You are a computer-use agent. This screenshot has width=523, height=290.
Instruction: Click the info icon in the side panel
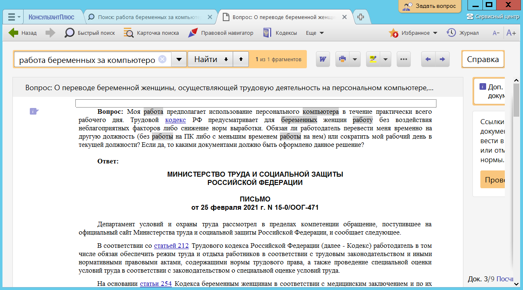click(482, 87)
